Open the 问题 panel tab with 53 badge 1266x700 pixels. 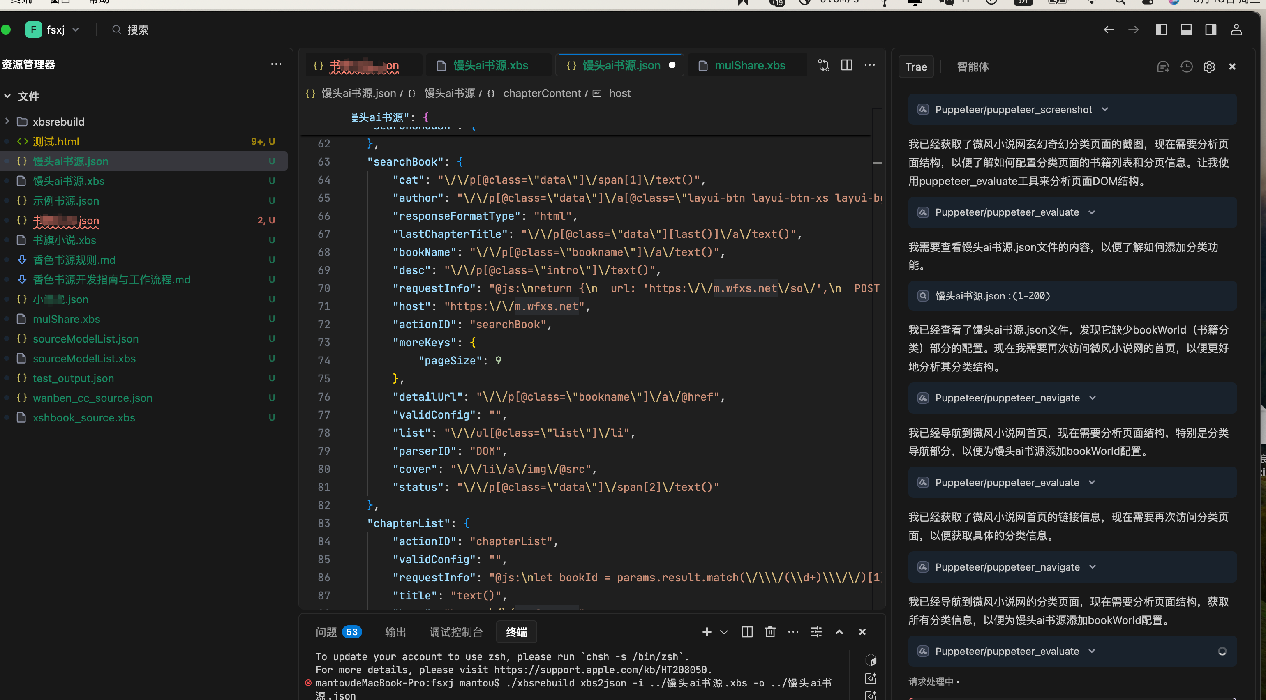[x=338, y=632]
